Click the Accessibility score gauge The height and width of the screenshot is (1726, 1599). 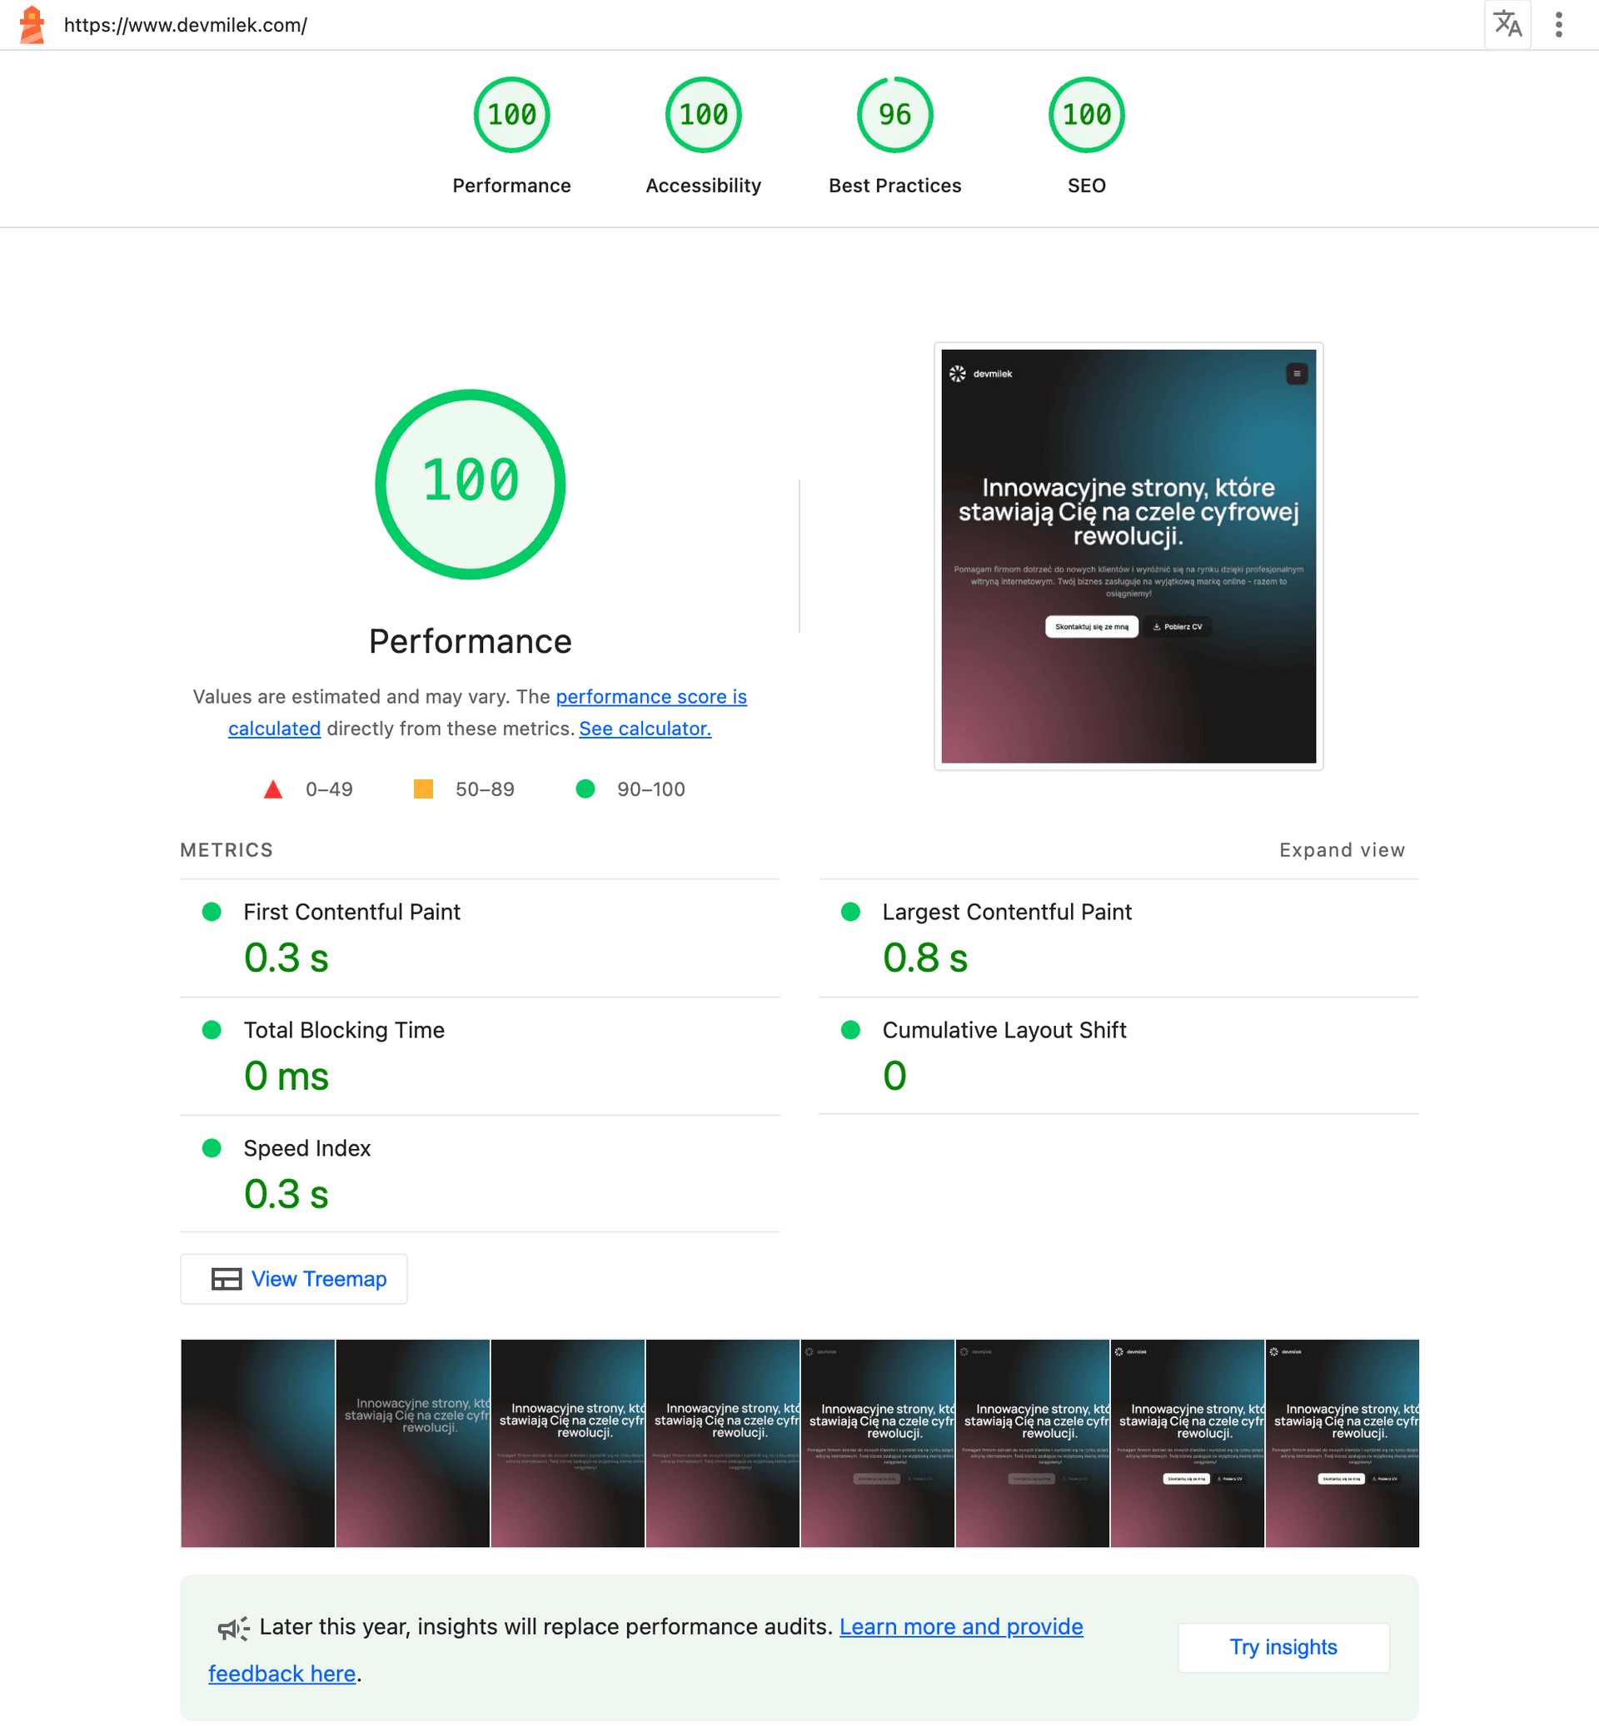(703, 115)
